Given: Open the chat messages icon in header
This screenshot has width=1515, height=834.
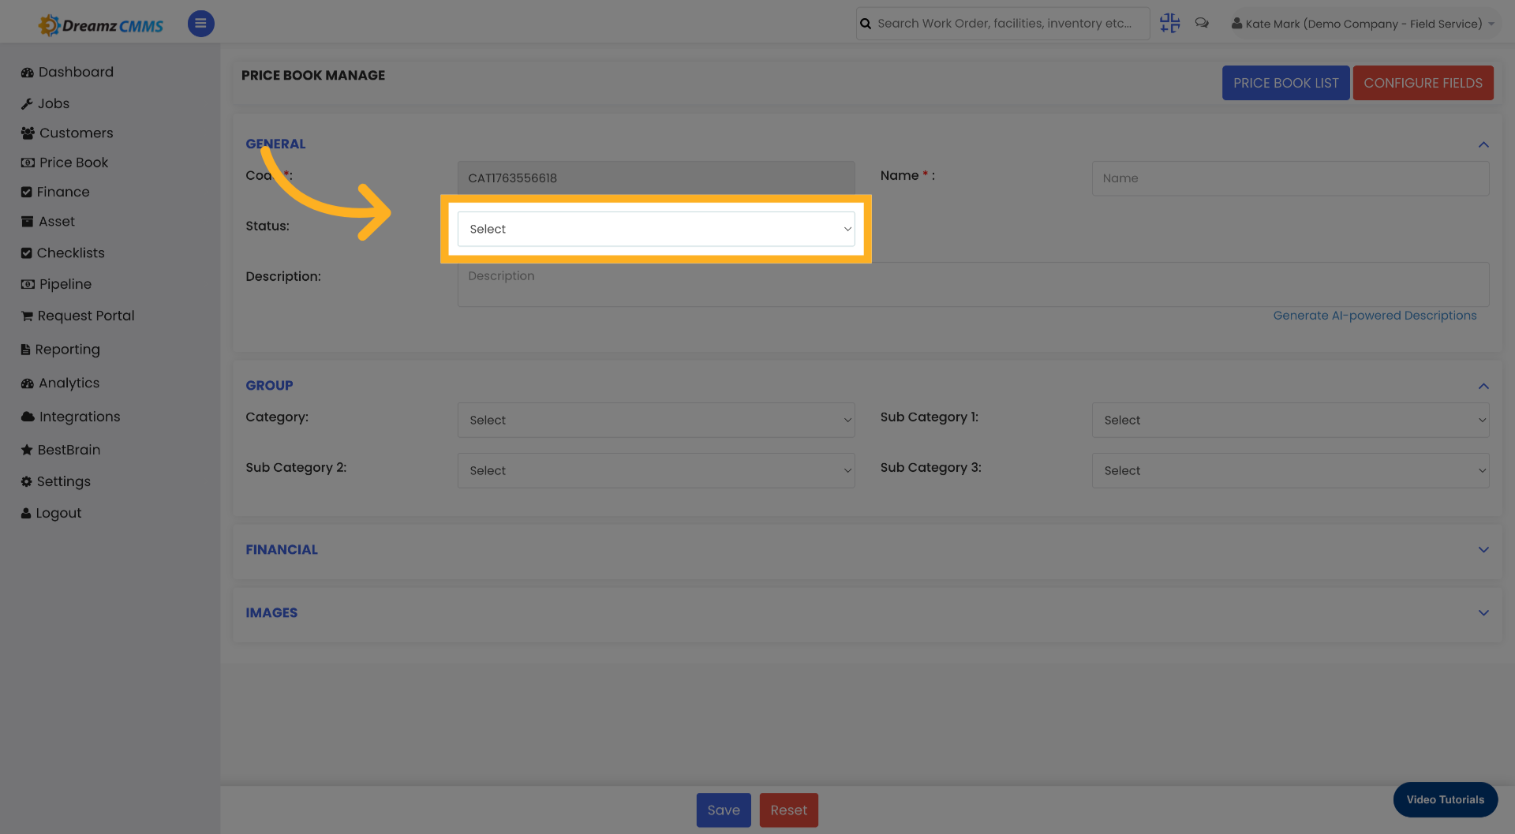Looking at the screenshot, I should (1202, 23).
